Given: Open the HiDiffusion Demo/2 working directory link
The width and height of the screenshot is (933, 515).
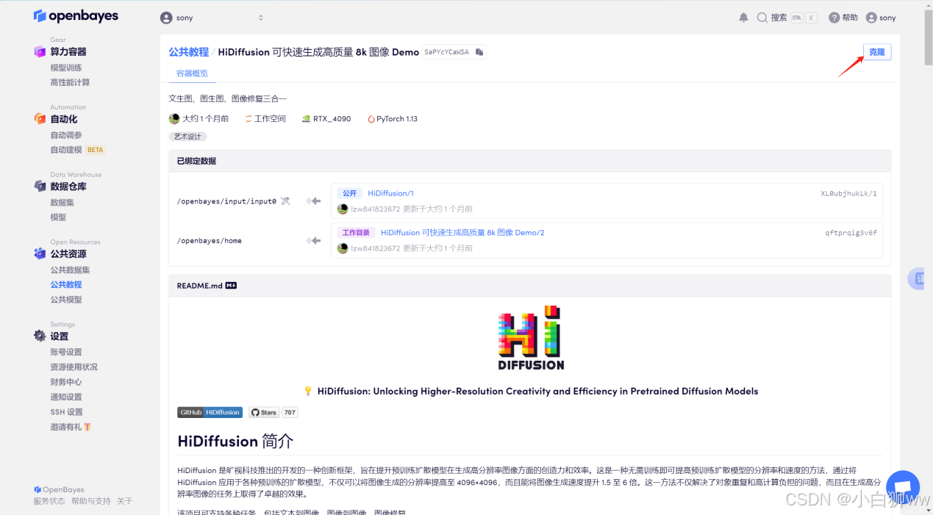Looking at the screenshot, I should click(x=462, y=233).
